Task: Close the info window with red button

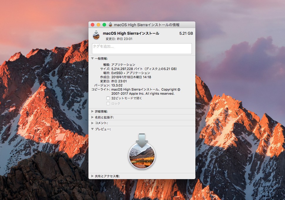Action: (93, 25)
